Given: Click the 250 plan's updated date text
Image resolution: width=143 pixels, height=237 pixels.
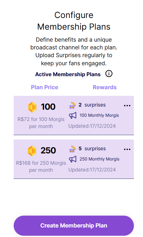Looking at the screenshot, I should point(92,170).
